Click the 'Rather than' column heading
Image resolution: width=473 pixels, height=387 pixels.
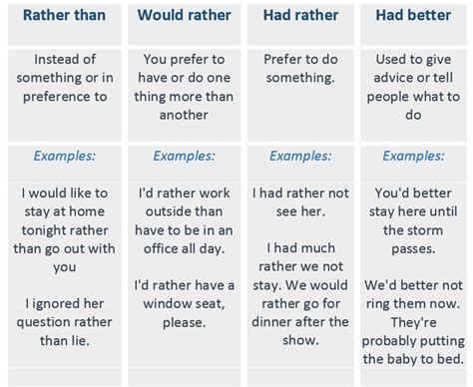coord(65,15)
